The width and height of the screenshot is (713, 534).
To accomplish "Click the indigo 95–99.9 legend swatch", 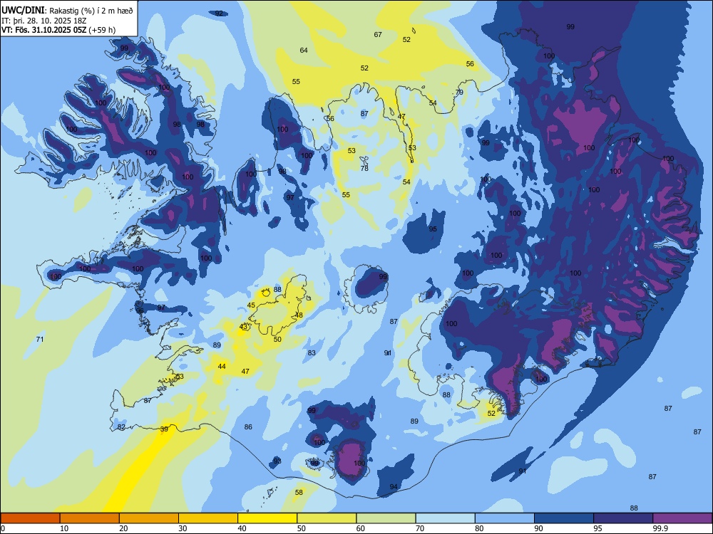I will point(623,518).
